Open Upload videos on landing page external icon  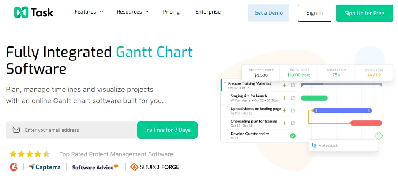[x=293, y=111]
